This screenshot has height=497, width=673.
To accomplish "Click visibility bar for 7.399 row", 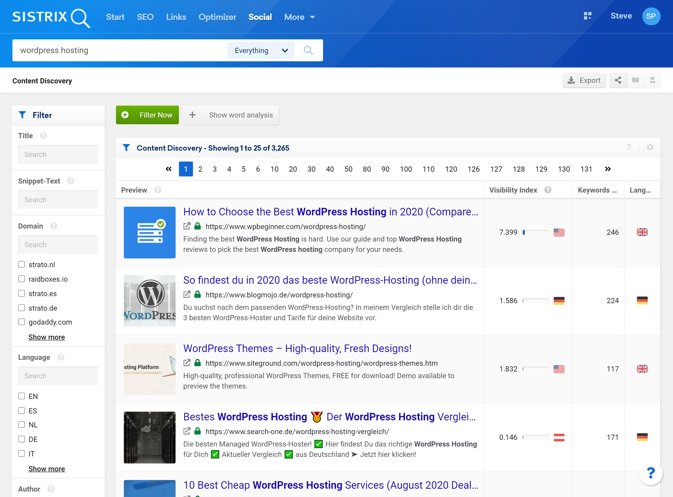I will 536,232.
